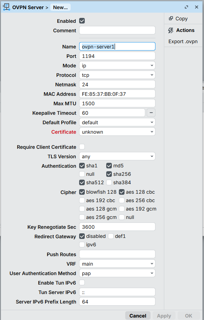Uncheck sha256 authentication
This screenshot has width=204, height=320.
(x=109, y=174)
